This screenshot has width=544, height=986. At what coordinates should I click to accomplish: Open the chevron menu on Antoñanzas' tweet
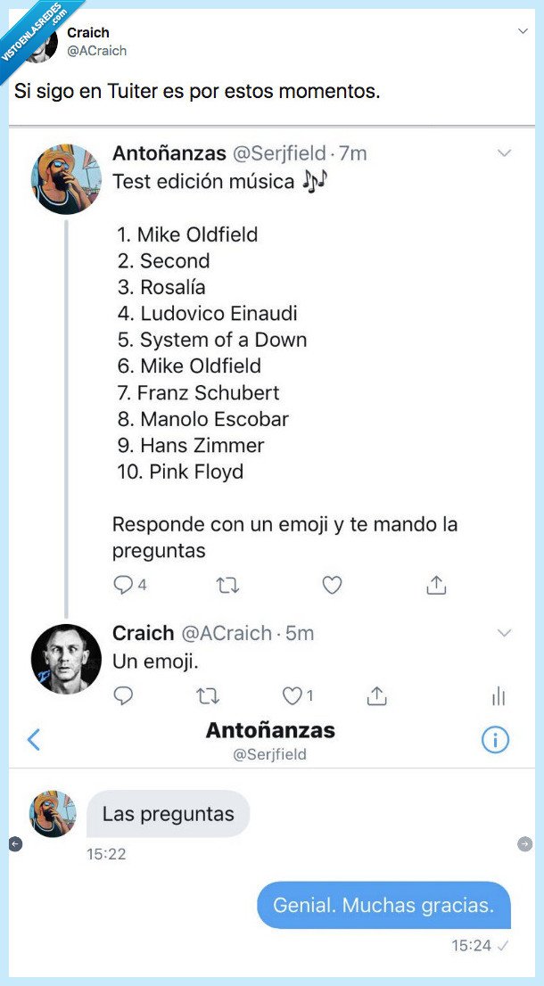tap(503, 152)
